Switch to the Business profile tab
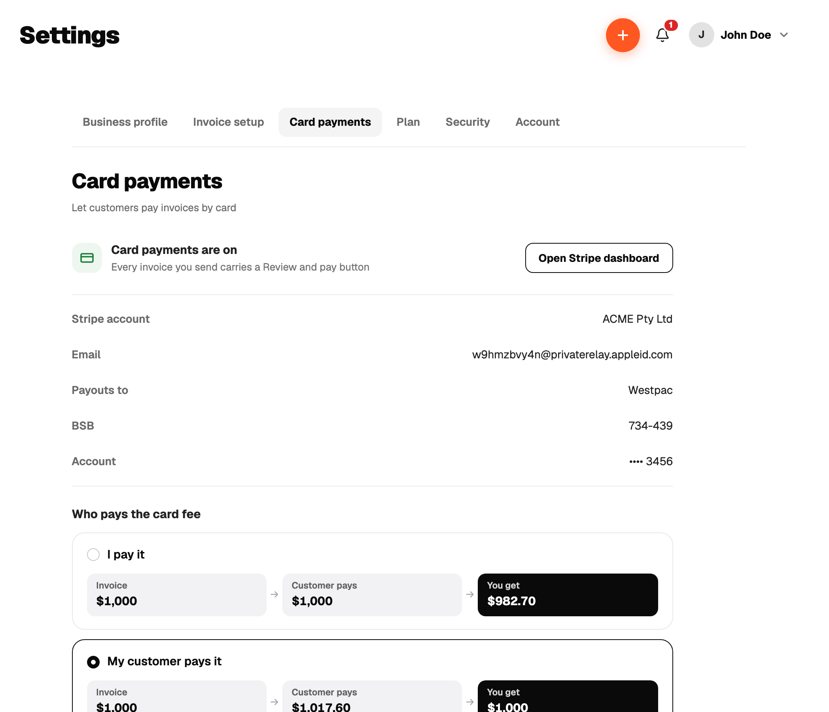 click(125, 122)
